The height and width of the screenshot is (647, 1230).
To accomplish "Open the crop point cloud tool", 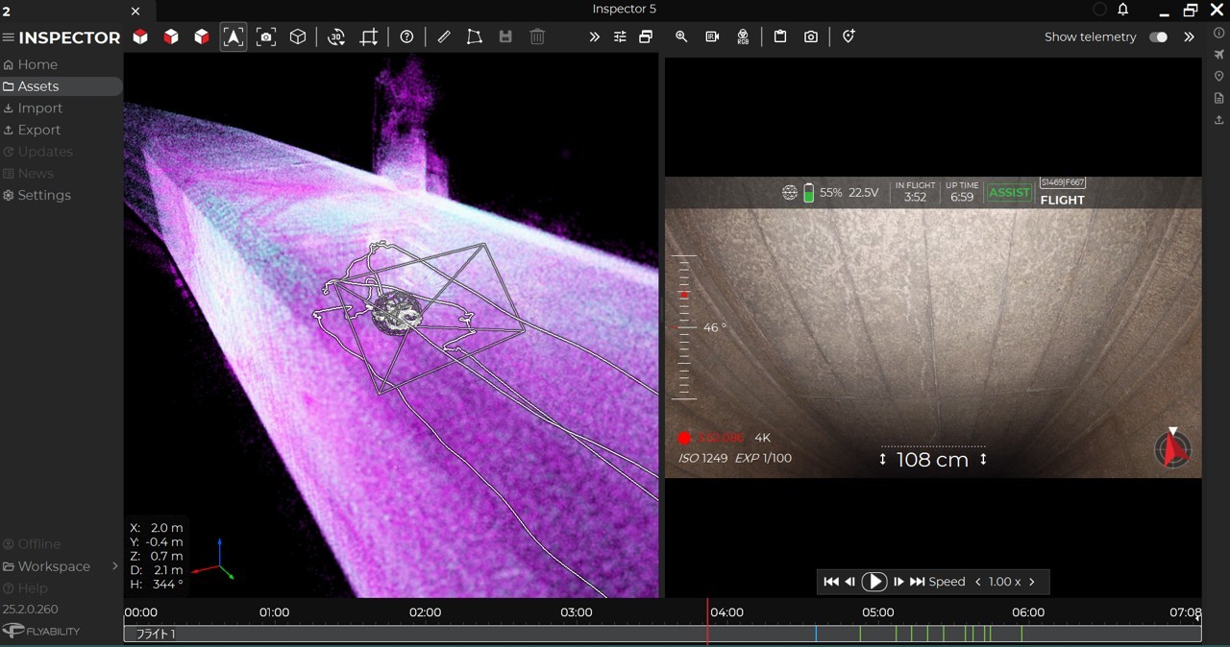I will click(x=369, y=36).
